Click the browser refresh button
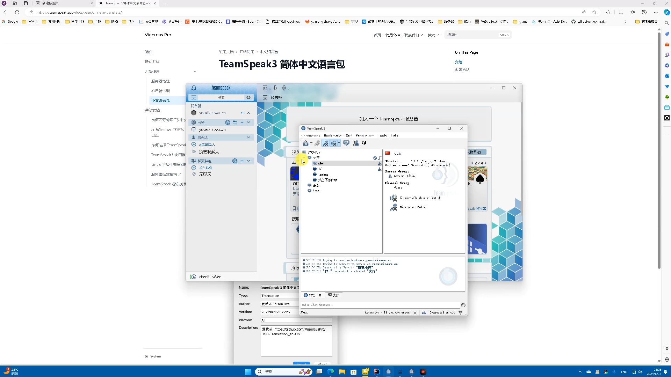 (x=17, y=12)
